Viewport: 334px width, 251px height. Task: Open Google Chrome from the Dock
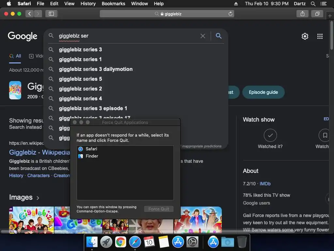click(121, 242)
